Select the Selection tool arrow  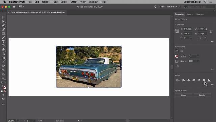3,17
